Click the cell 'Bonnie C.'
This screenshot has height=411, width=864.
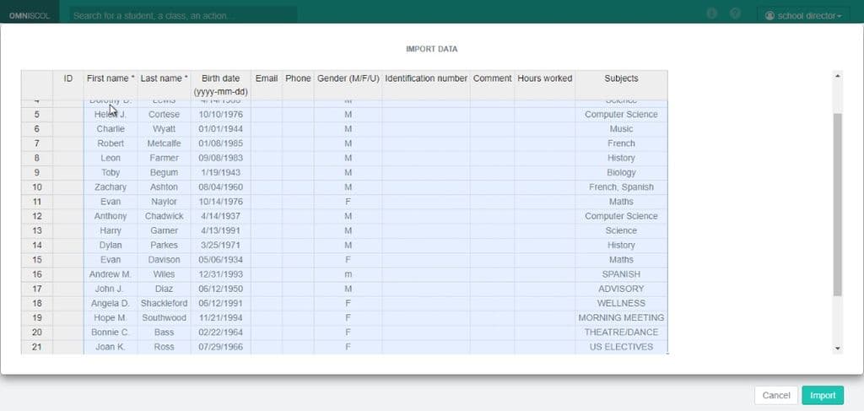111,333
